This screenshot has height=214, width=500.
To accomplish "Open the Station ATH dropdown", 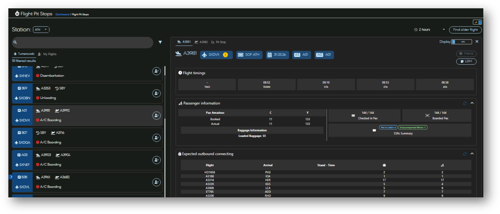I will pos(41,30).
